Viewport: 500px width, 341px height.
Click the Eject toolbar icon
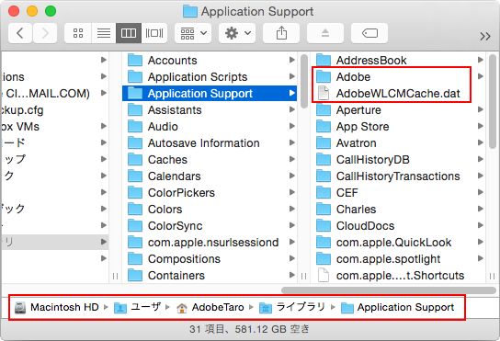click(x=325, y=33)
